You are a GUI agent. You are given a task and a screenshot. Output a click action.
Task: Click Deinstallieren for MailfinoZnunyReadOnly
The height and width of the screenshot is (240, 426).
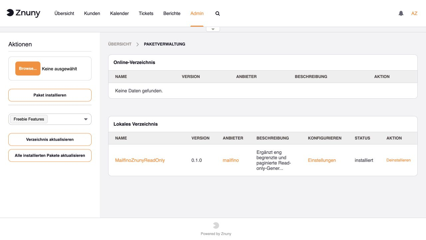tap(398, 160)
